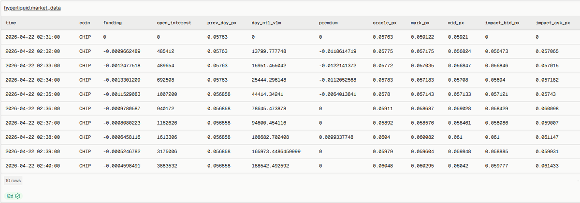Click day_ntl_vlm value 165973.4486459999
This screenshot has width=580, height=203.
tap(276, 151)
